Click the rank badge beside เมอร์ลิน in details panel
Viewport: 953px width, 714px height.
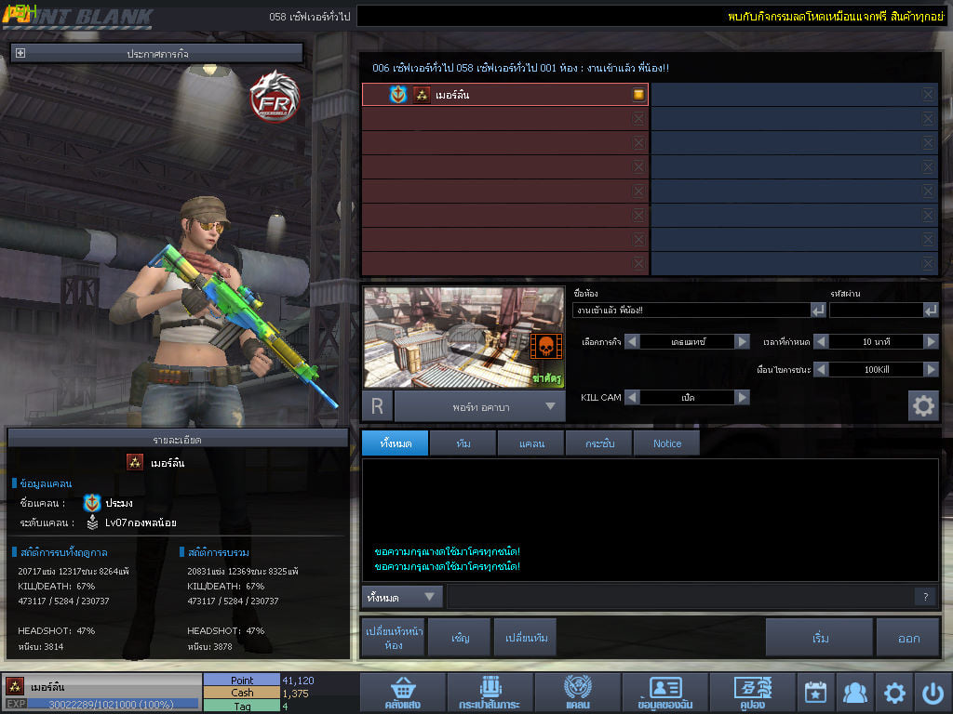(134, 462)
